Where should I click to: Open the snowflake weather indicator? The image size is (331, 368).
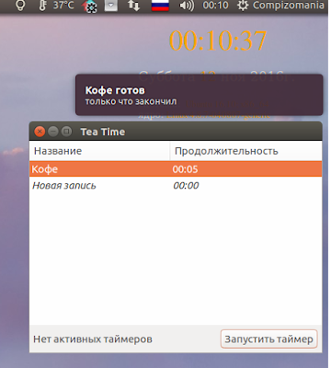pos(89,6)
